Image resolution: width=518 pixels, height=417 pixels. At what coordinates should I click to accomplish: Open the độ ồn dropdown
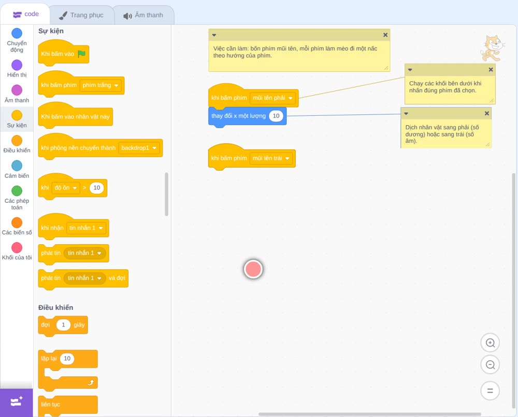pyautogui.click(x=65, y=188)
